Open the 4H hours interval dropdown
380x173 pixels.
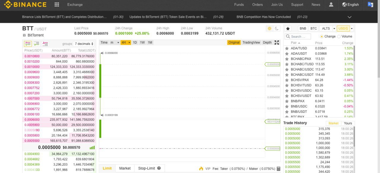pyautogui.click(x=126, y=42)
